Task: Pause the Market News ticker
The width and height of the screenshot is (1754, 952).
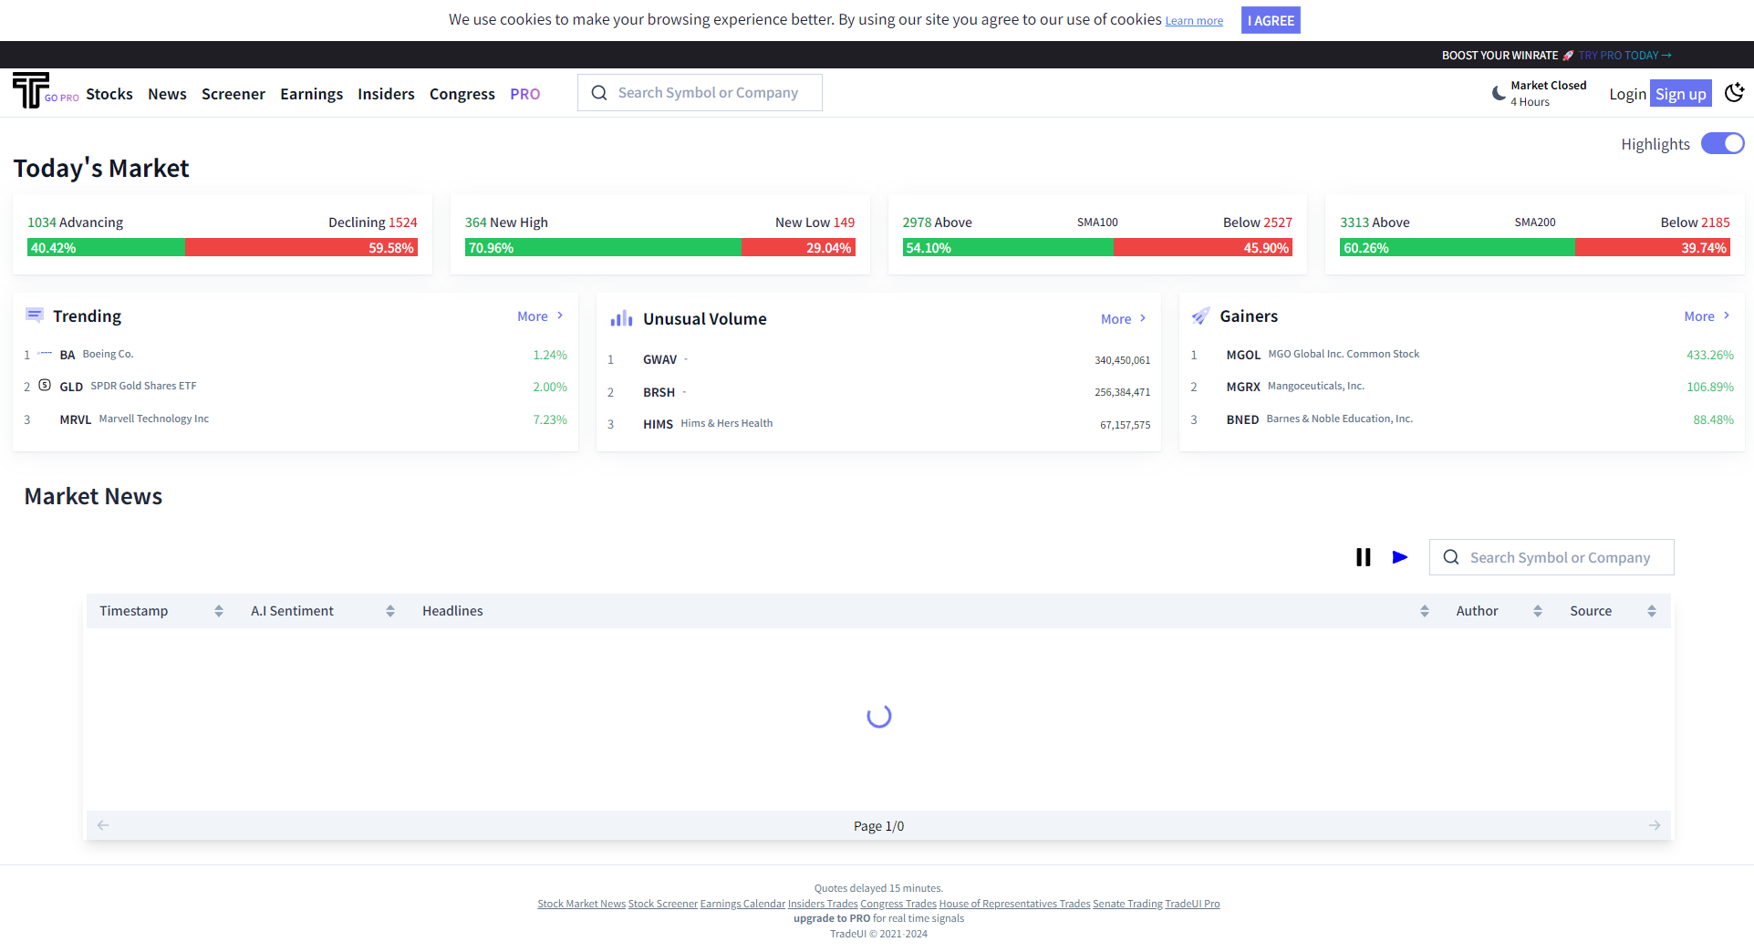Action: 1363,556
